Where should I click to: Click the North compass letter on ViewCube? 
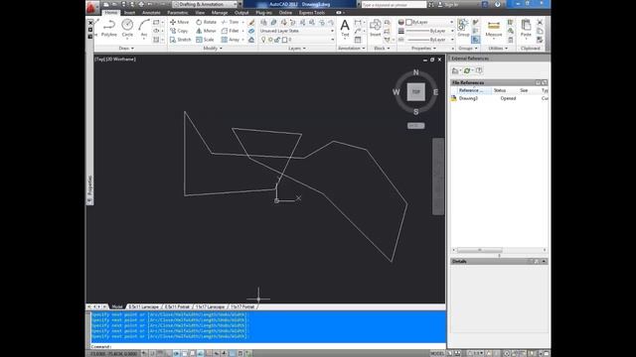(x=415, y=72)
